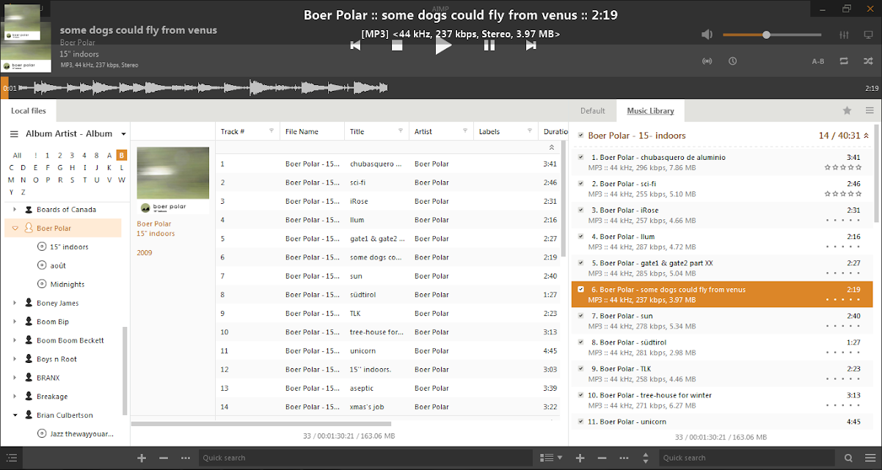This screenshot has width=882, height=470.
Task: Click the 15" indoors album cover in library
Action: pos(173,180)
